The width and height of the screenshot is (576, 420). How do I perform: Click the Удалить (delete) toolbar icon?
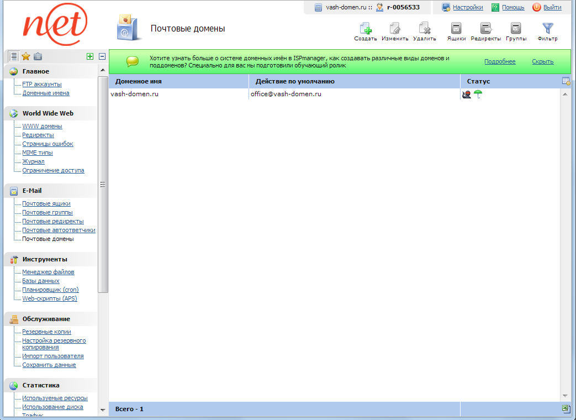pos(424,29)
